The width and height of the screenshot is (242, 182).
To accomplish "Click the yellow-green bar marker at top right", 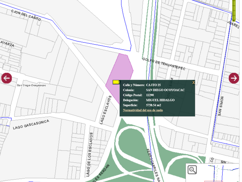I will tap(234, 10).
